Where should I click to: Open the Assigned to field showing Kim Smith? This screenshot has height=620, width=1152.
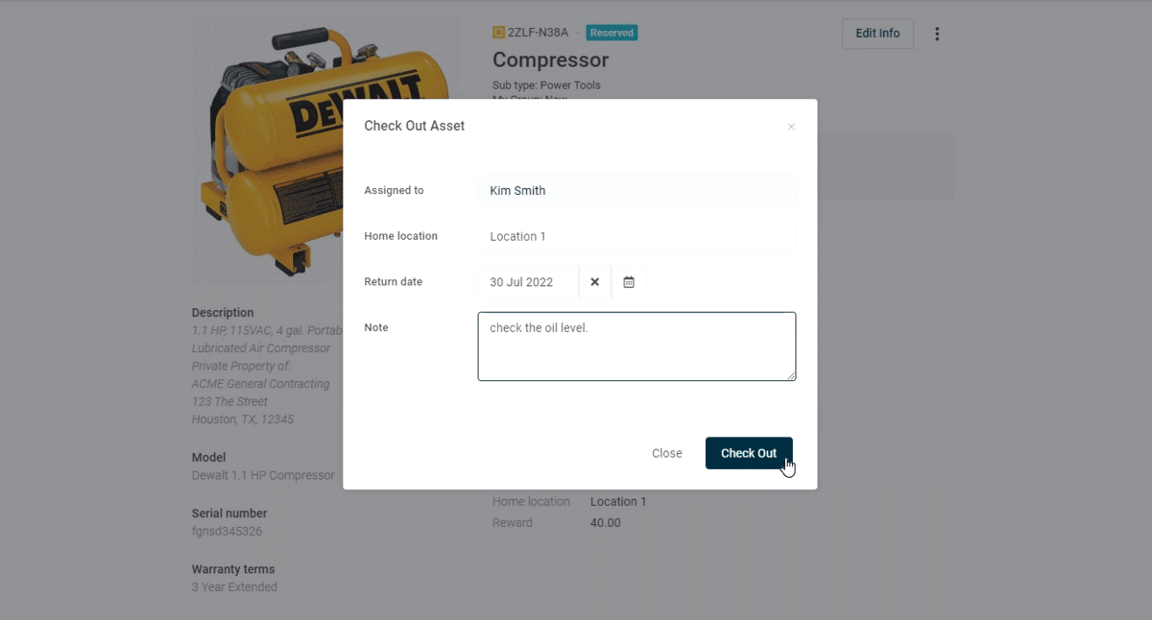point(636,191)
